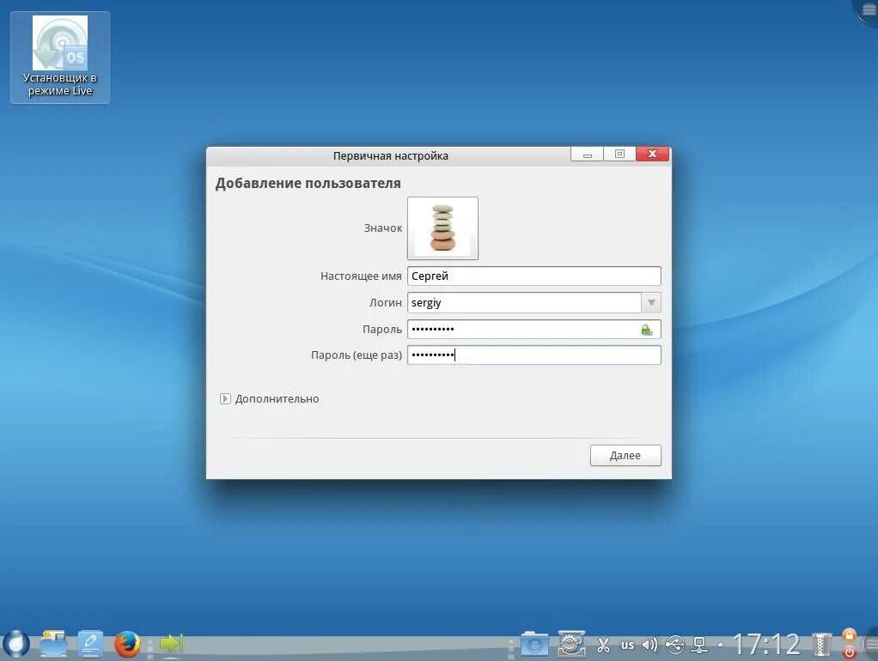Image resolution: width=878 pixels, height=661 pixels.
Task: Switch keyboard layout via us indicator
Action: (x=627, y=646)
